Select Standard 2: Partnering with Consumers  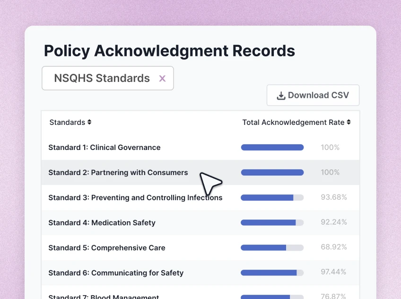[x=118, y=172]
